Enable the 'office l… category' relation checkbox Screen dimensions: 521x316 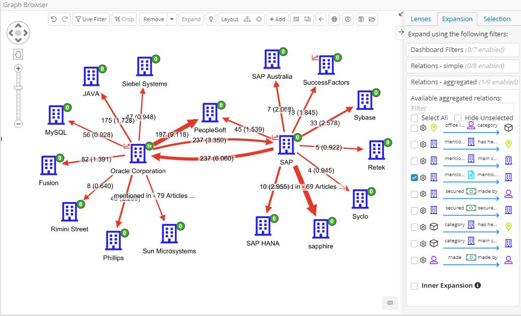click(x=414, y=128)
